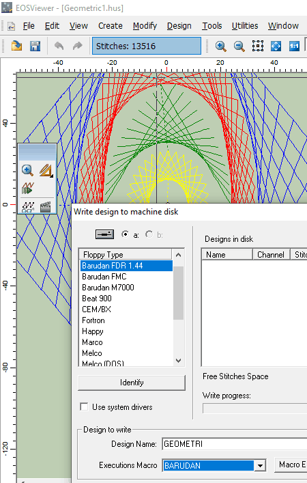The width and height of the screenshot is (307, 483).
Task: Undo last action arrow
Action: pos(59,46)
